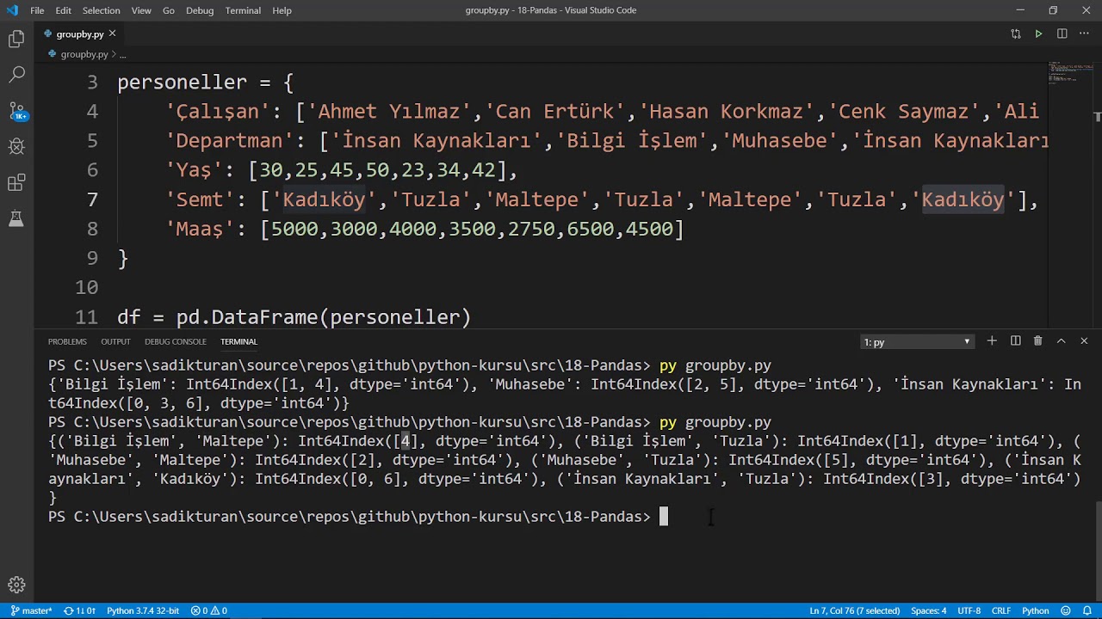Click the VS Code logo in title bar
The image size is (1102, 619).
(11, 10)
